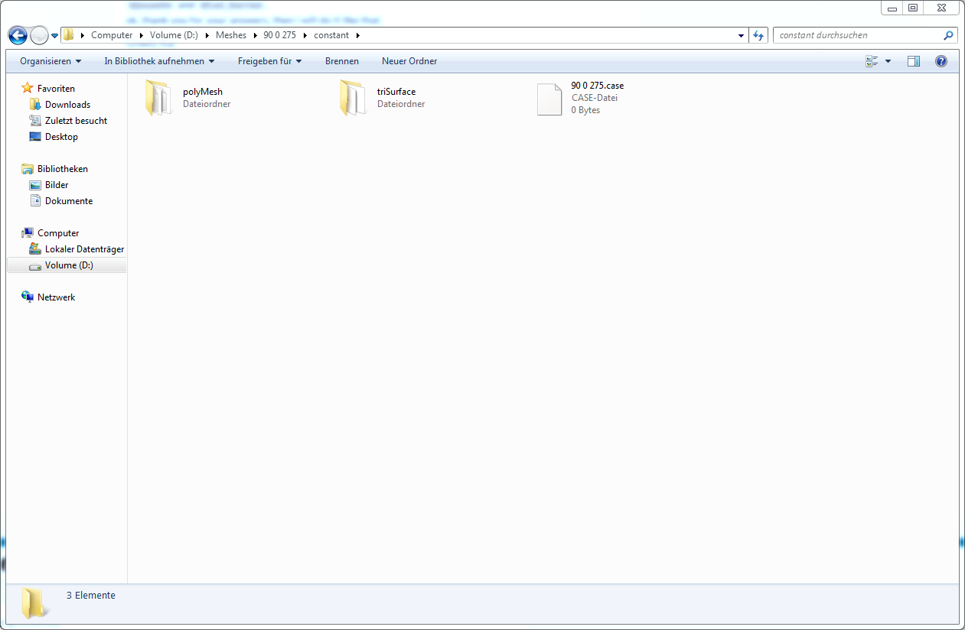Select the triSurface folder name

click(396, 92)
